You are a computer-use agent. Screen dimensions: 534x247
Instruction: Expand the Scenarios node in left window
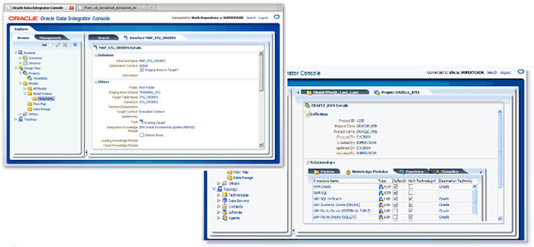[20, 58]
